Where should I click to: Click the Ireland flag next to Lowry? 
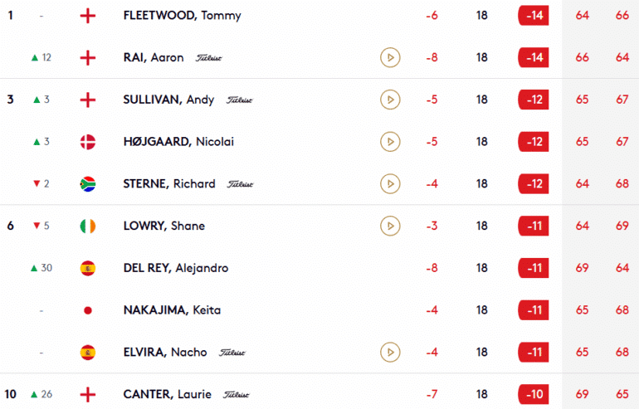tap(88, 226)
